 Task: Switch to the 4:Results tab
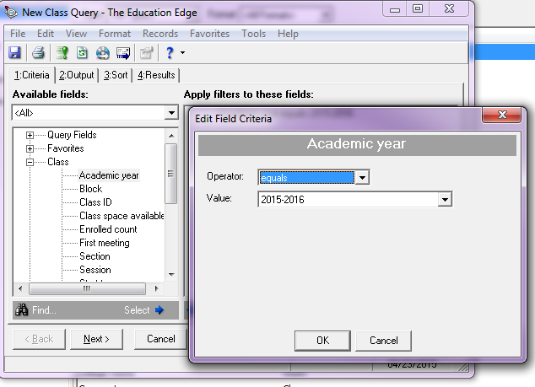pos(156,75)
